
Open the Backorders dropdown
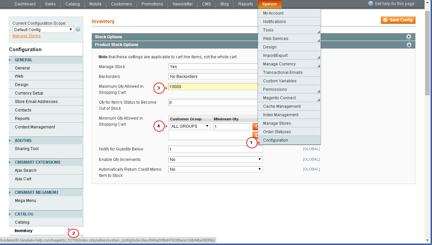213,77
